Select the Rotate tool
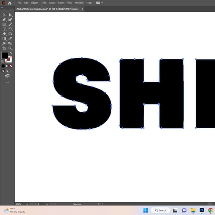This screenshot has width=215, height=215. pos(10,29)
